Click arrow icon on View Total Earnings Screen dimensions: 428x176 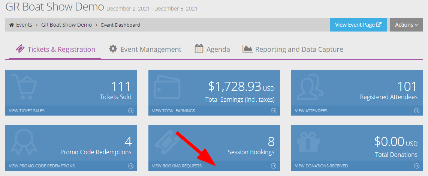pos(274,111)
